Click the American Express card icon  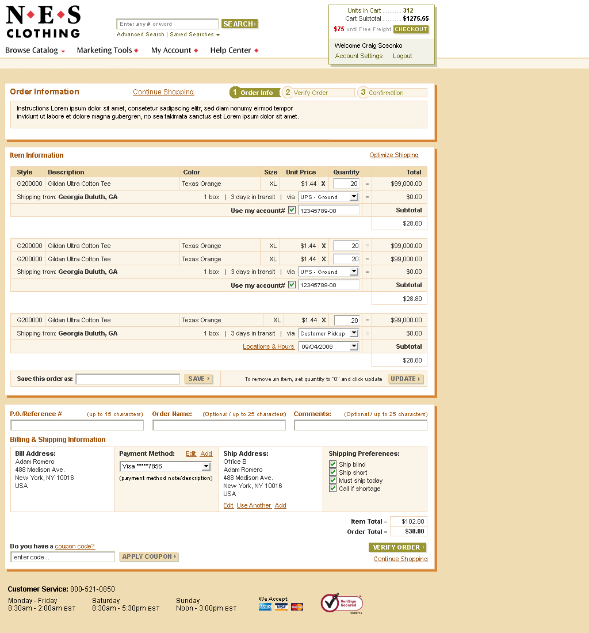(265, 607)
